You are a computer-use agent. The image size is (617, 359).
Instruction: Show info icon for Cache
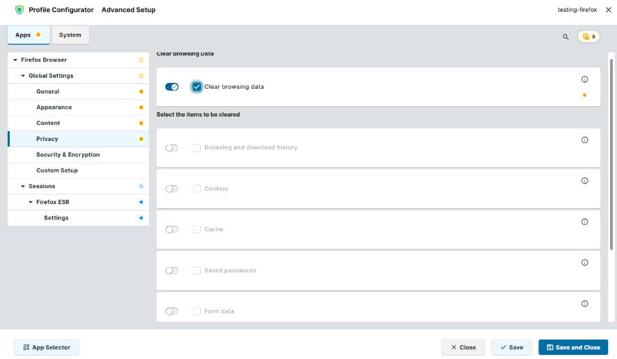pos(585,222)
